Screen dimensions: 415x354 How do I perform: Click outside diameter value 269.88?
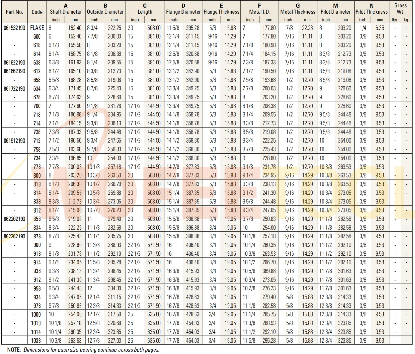tap(114, 193)
